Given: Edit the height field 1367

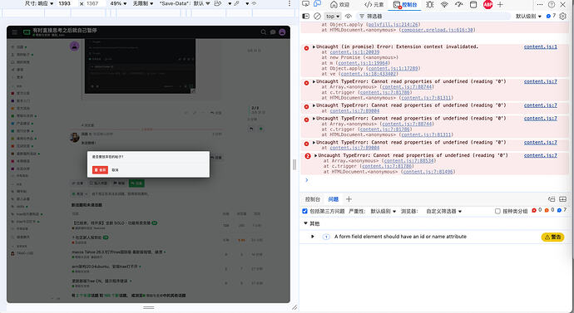Looking at the screenshot, I should coord(95,3).
